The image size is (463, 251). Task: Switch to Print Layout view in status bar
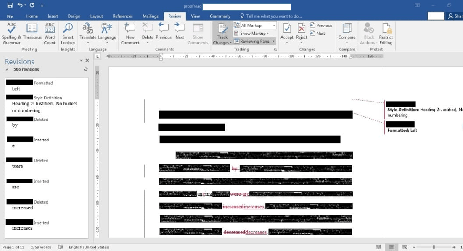coord(392,247)
